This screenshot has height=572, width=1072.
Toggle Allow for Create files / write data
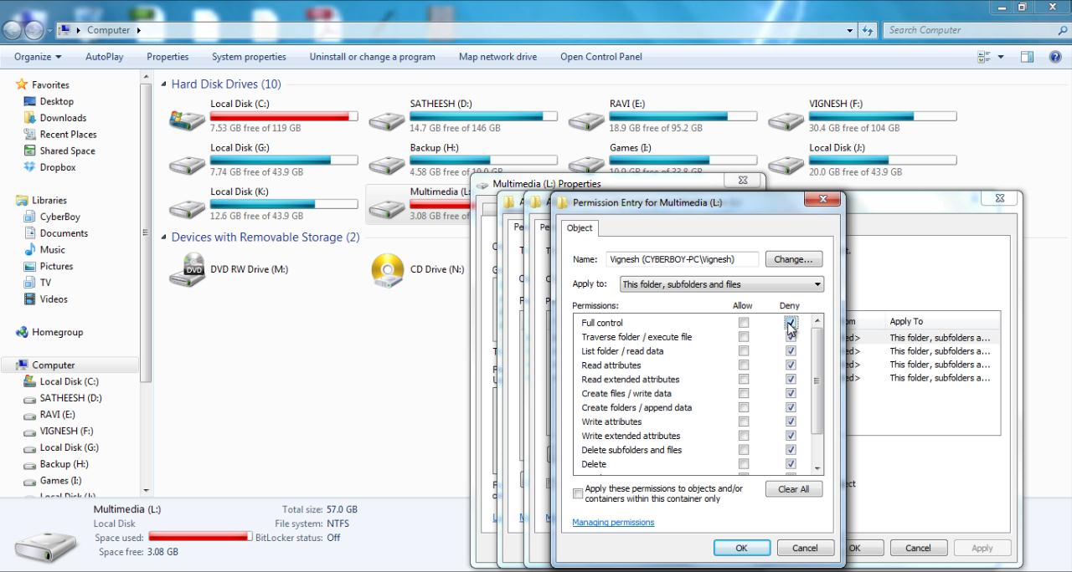tap(744, 393)
